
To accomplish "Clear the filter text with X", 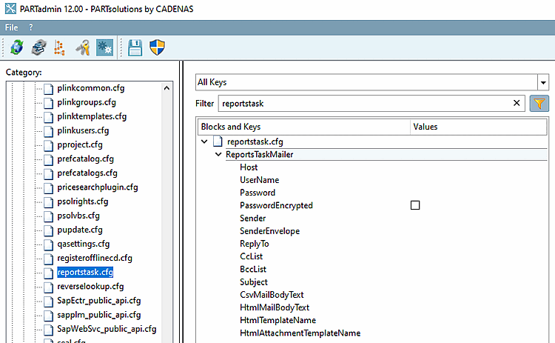I will 517,104.
